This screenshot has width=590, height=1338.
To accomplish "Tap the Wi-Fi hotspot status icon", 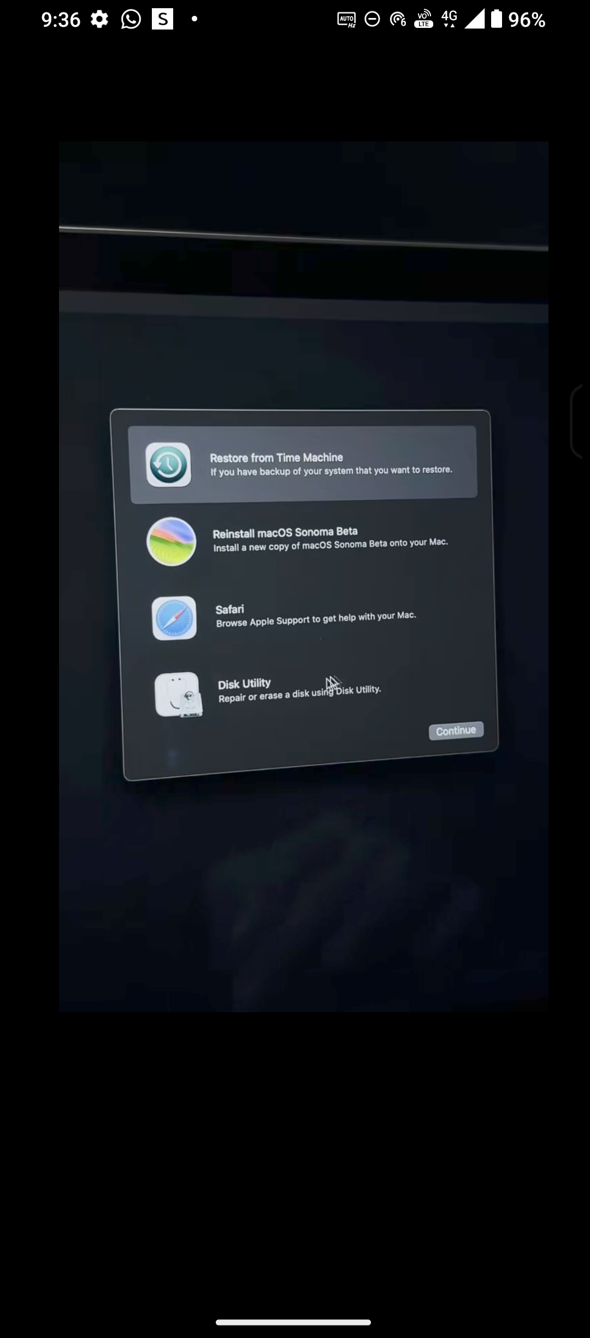I will point(398,20).
